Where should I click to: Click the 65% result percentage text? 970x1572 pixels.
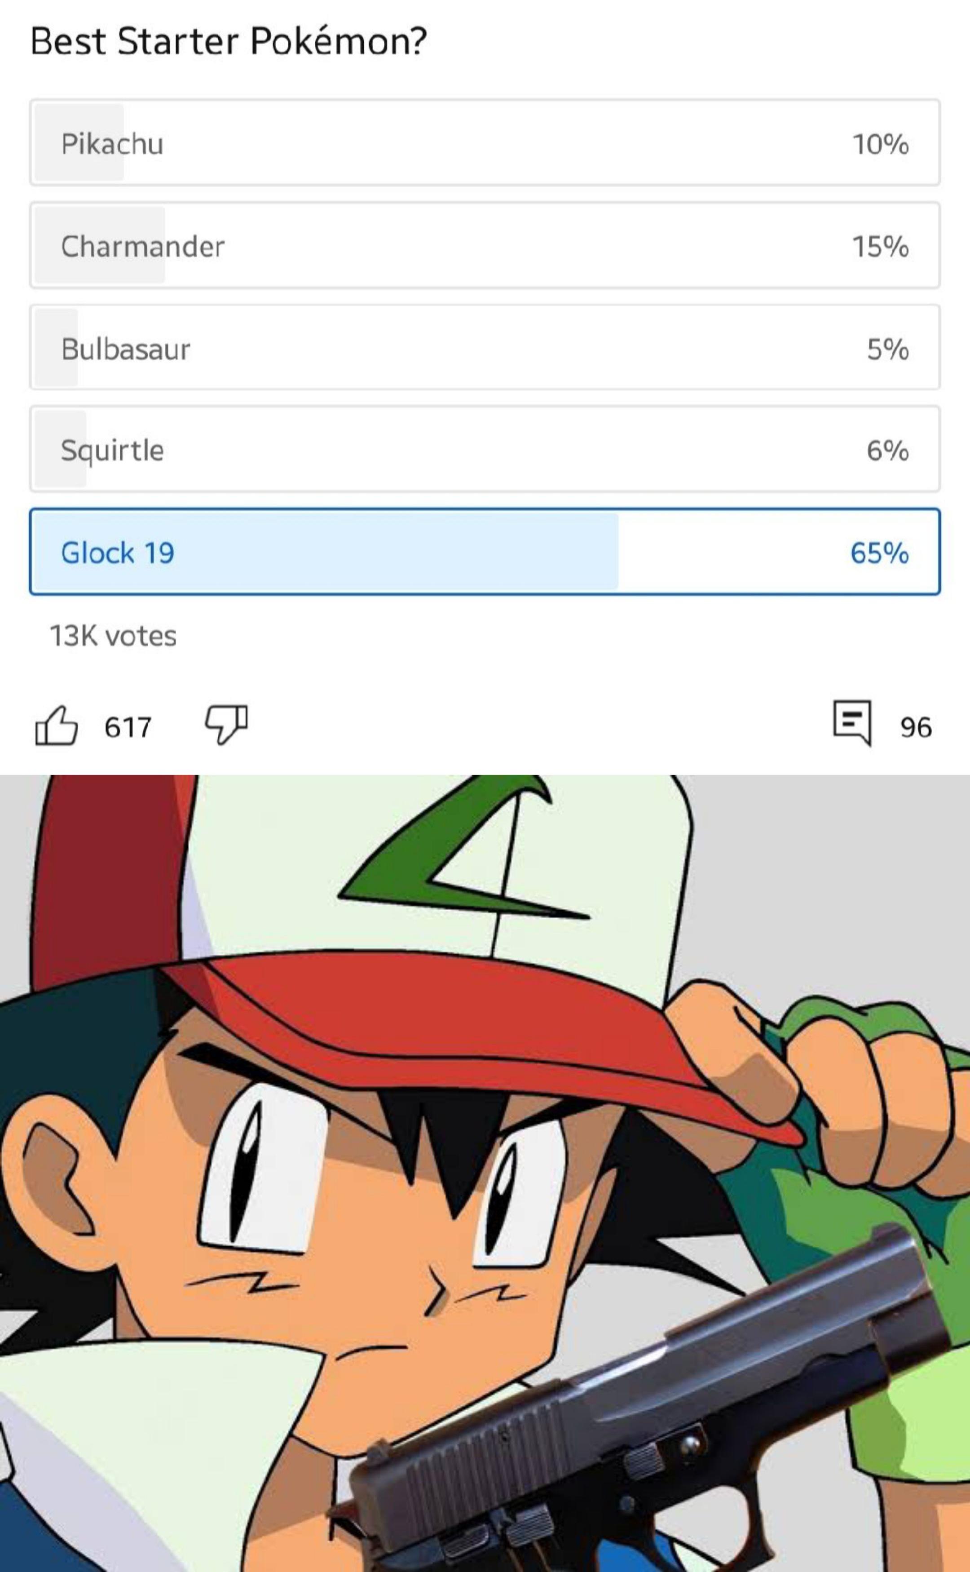[880, 553]
